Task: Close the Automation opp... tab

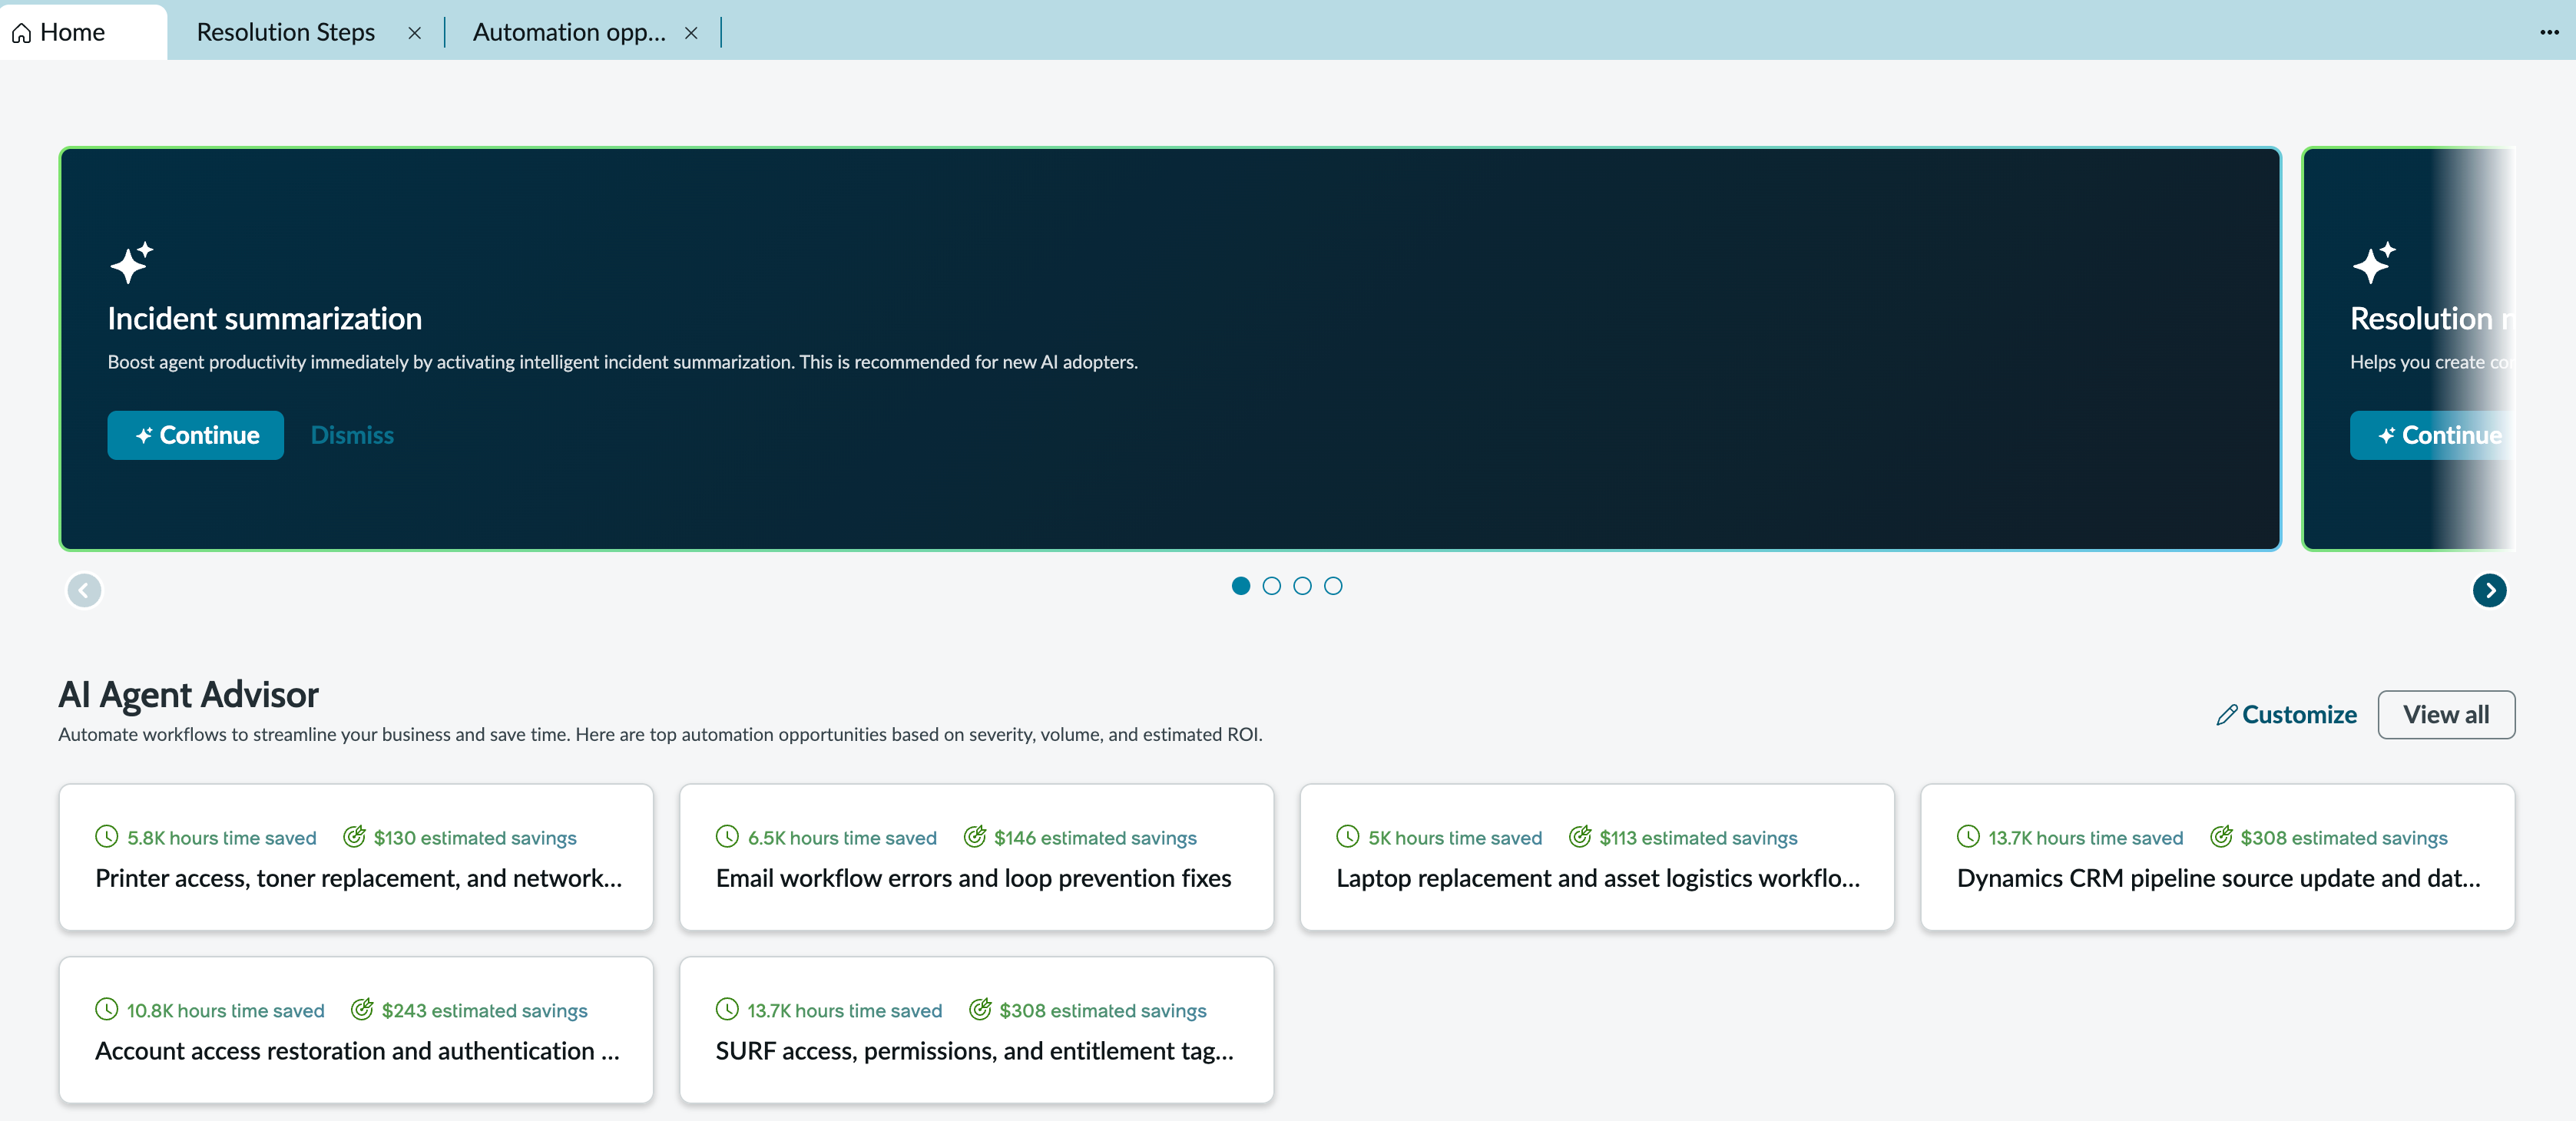Action: pyautogui.click(x=691, y=33)
